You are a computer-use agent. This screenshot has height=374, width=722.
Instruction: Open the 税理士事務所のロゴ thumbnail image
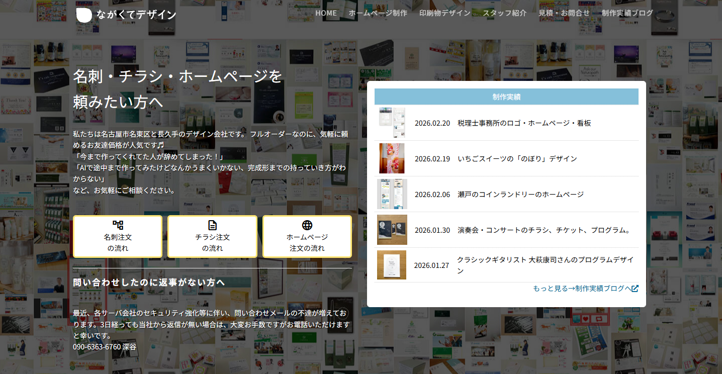(x=392, y=123)
